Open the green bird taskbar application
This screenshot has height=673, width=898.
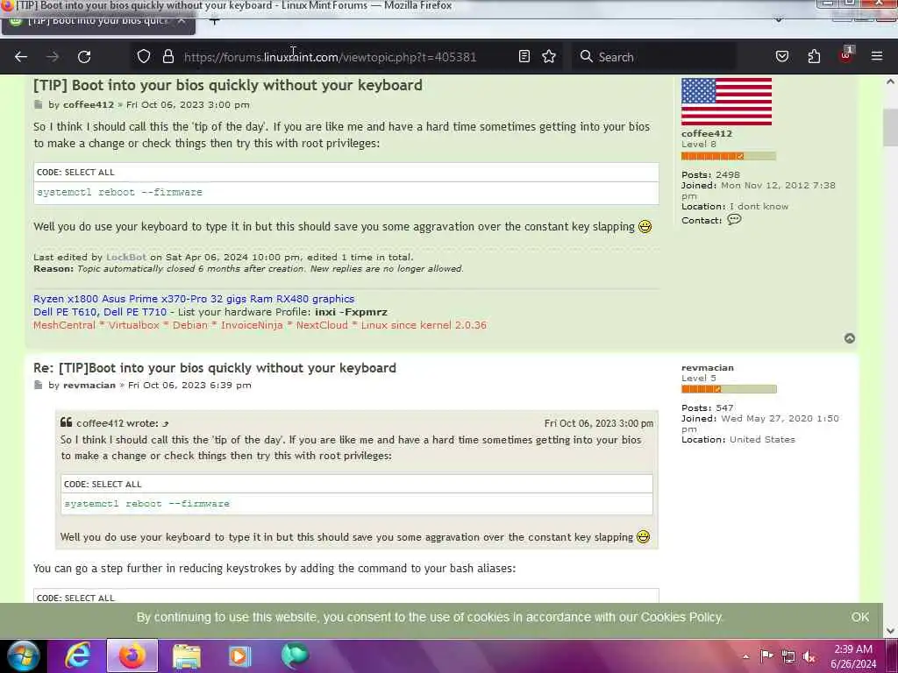tap(295, 655)
